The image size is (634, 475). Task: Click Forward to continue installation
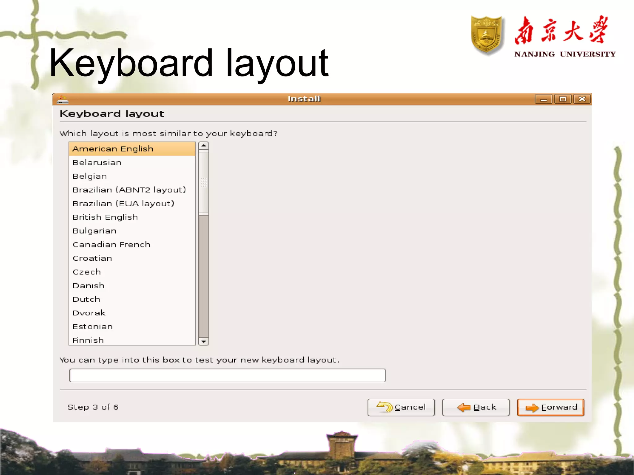click(551, 407)
